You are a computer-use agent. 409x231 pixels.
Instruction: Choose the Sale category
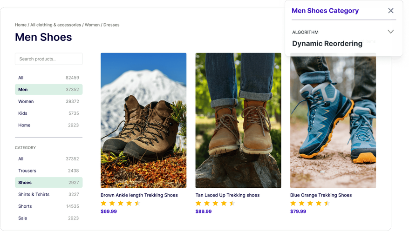49,218
